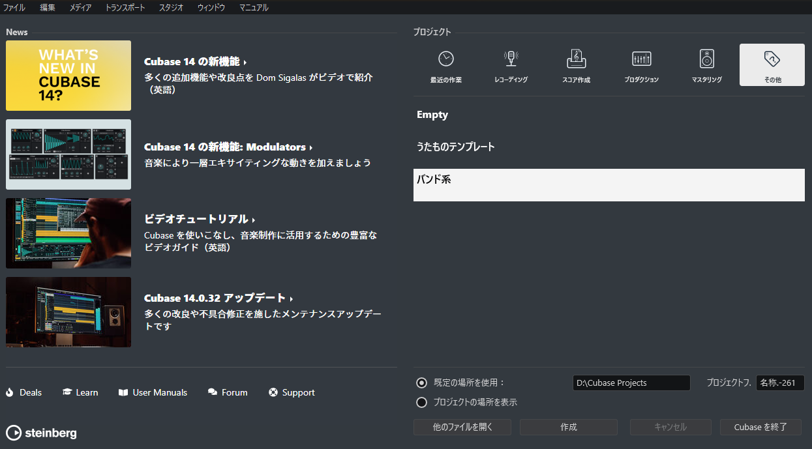Enable 既定の場所を使用 radio option

[421, 383]
